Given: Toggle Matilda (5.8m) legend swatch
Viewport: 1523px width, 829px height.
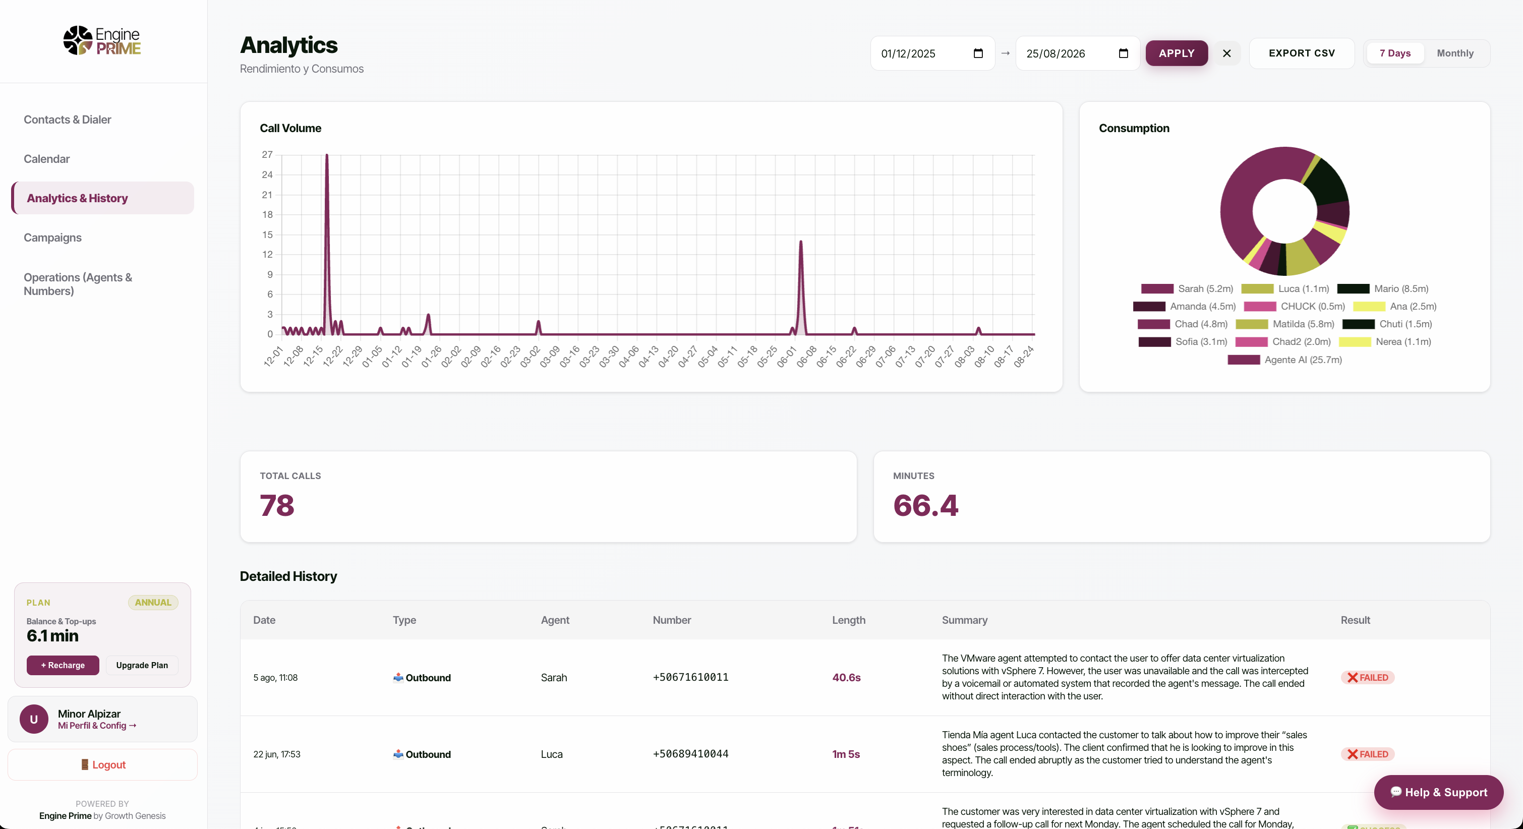Looking at the screenshot, I should tap(1252, 324).
